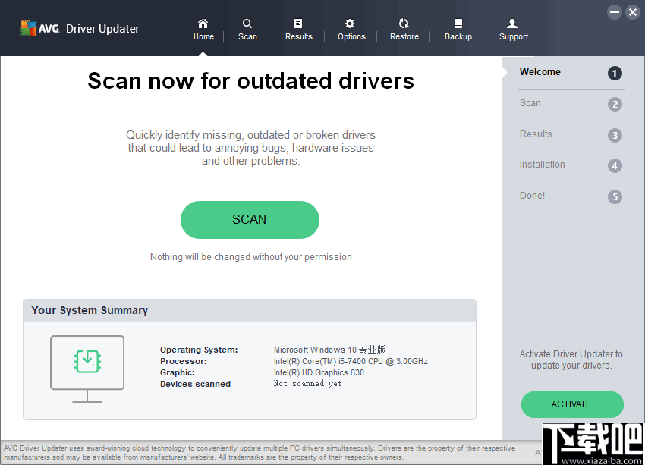The height and width of the screenshot is (465, 645).
Task: Click the Installation step in sidebar
Action: point(543,165)
